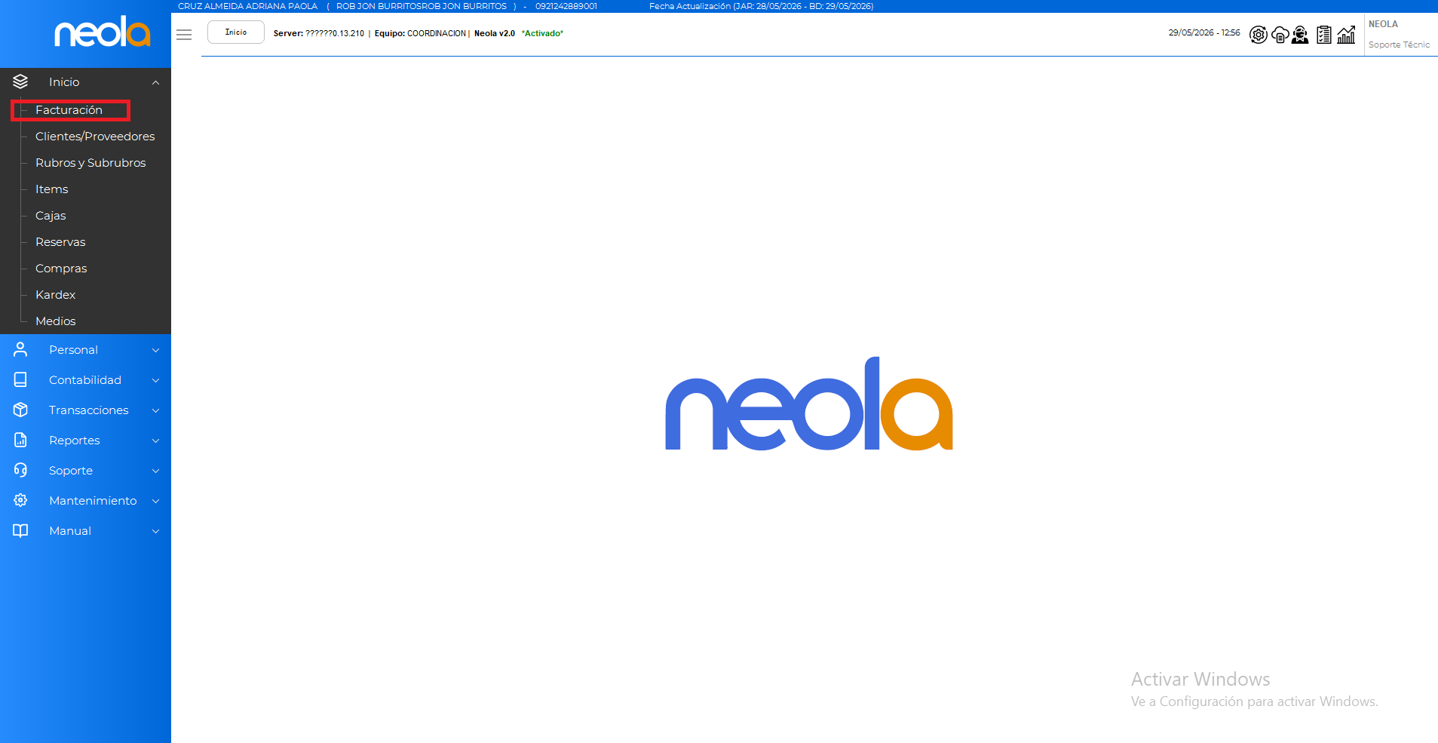The width and height of the screenshot is (1438, 743).
Task: Click the person icon beside Personal
Action: click(20, 349)
